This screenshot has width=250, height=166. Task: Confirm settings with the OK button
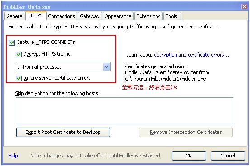coord(189,156)
